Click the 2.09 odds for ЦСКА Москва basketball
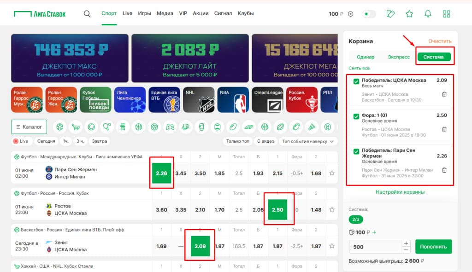This screenshot has width=472, height=272. click(x=200, y=246)
